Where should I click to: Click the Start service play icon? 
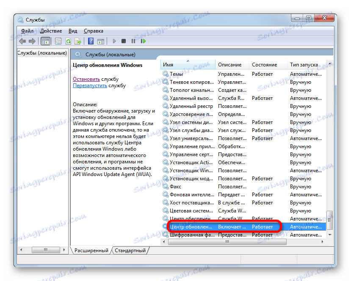[114, 41]
